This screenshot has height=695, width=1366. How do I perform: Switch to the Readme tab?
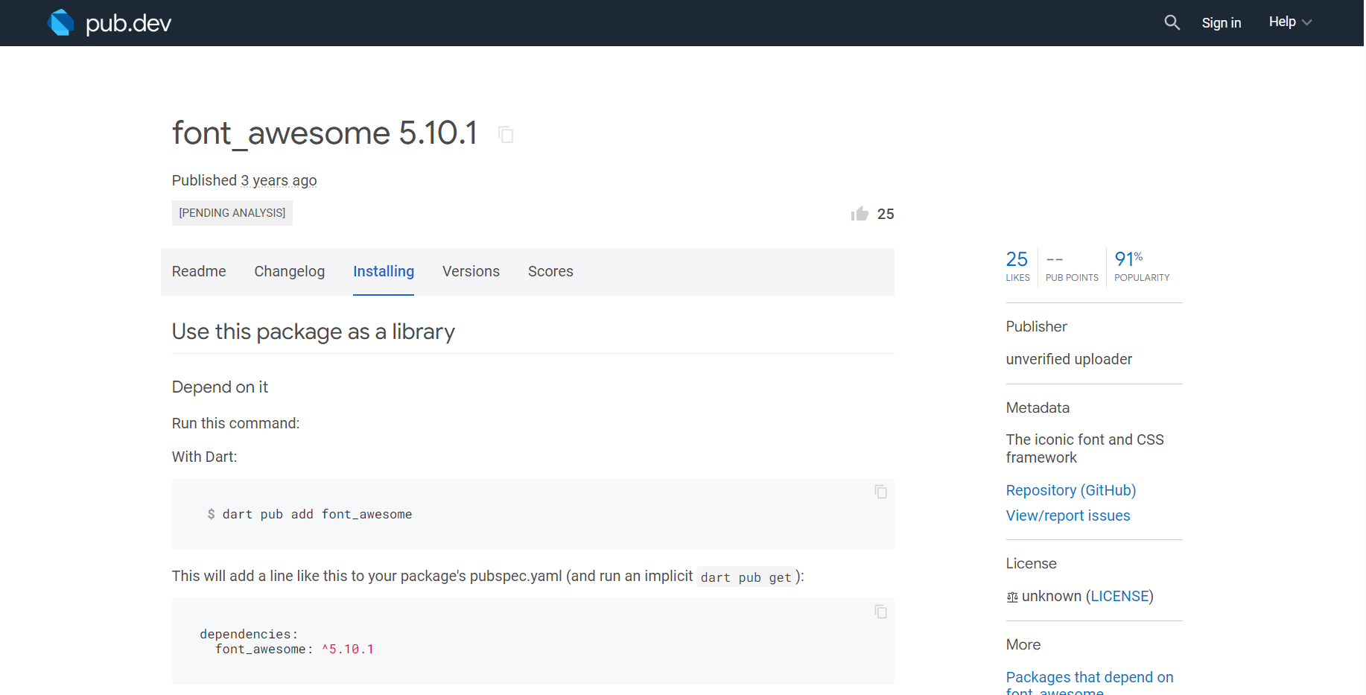(x=199, y=271)
